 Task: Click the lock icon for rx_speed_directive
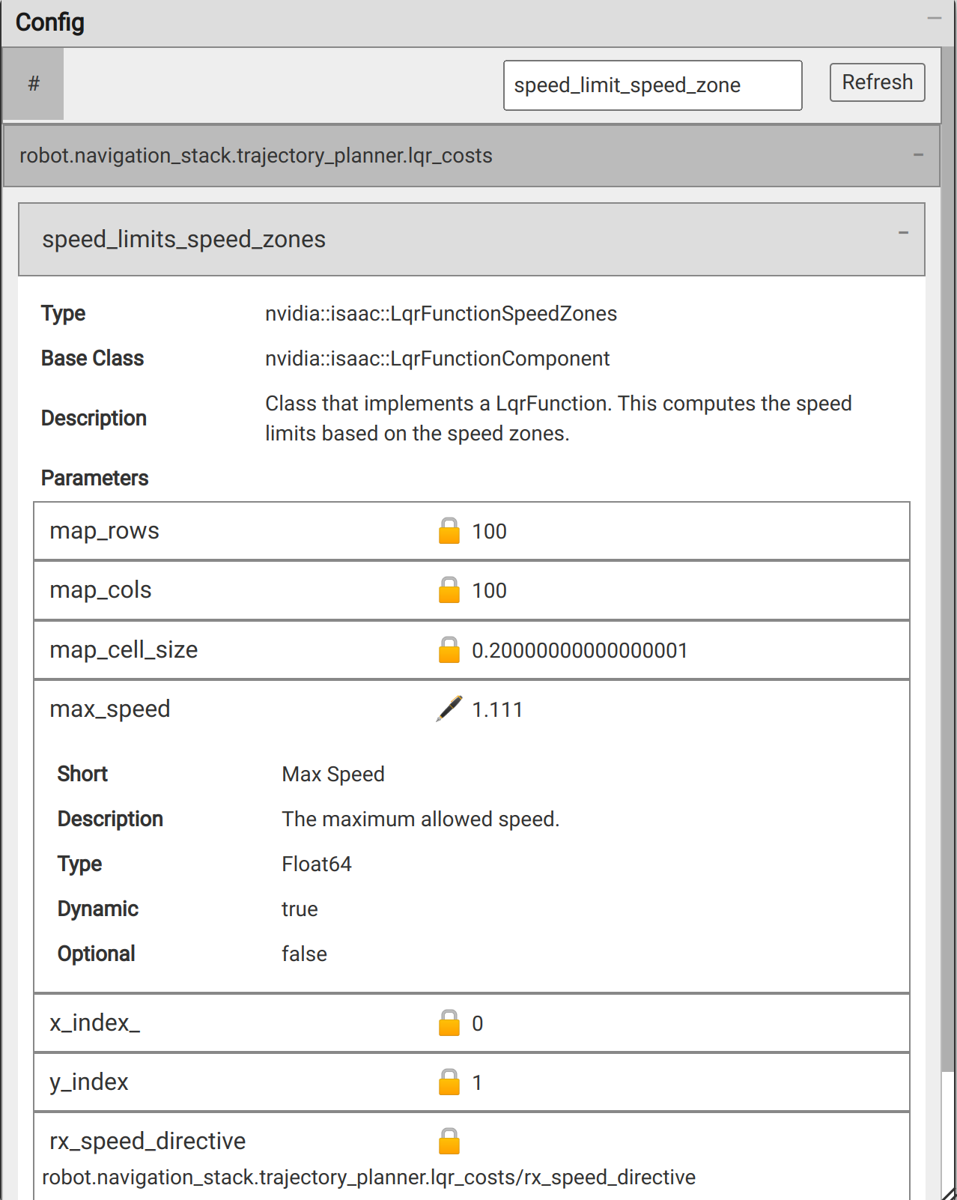pos(449,1142)
